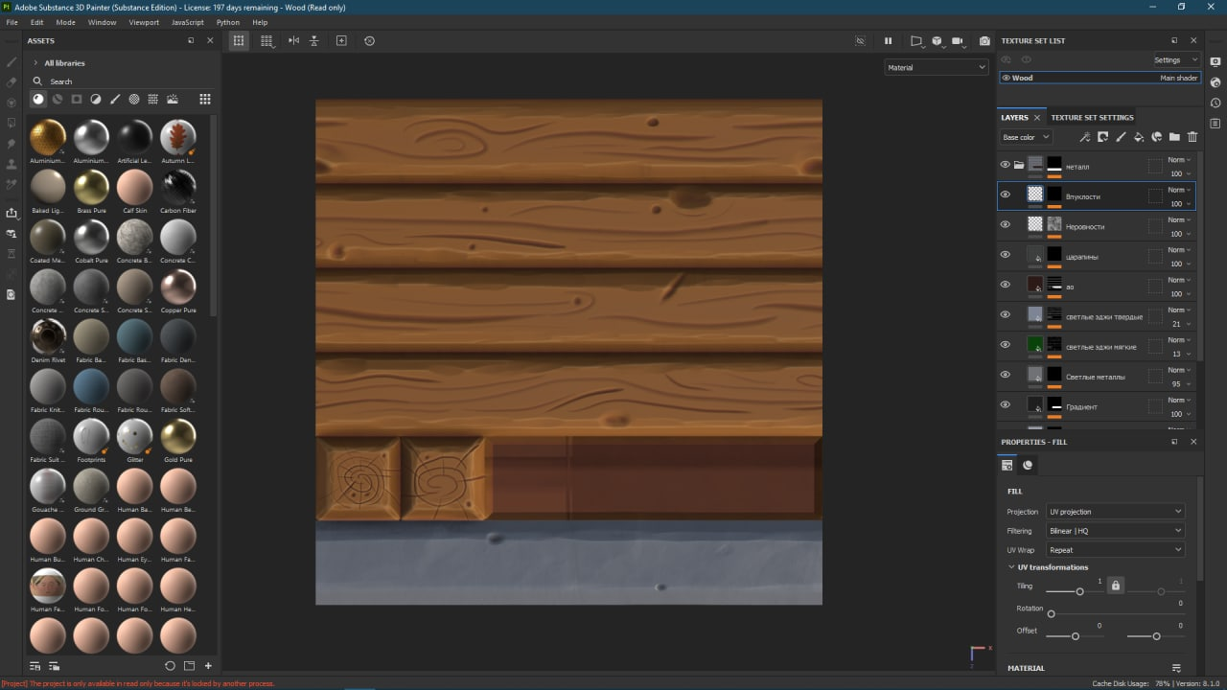1227x690 pixels.
Task: Open the Viewport menu
Action: (144, 22)
